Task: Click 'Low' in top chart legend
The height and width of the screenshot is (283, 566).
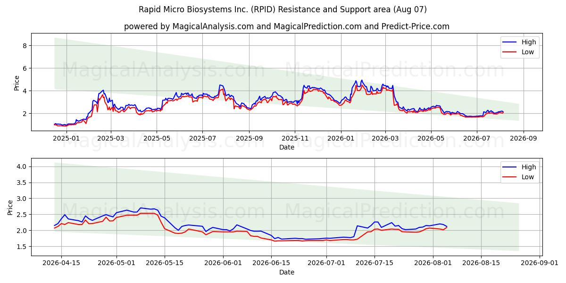Action: point(527,52)
